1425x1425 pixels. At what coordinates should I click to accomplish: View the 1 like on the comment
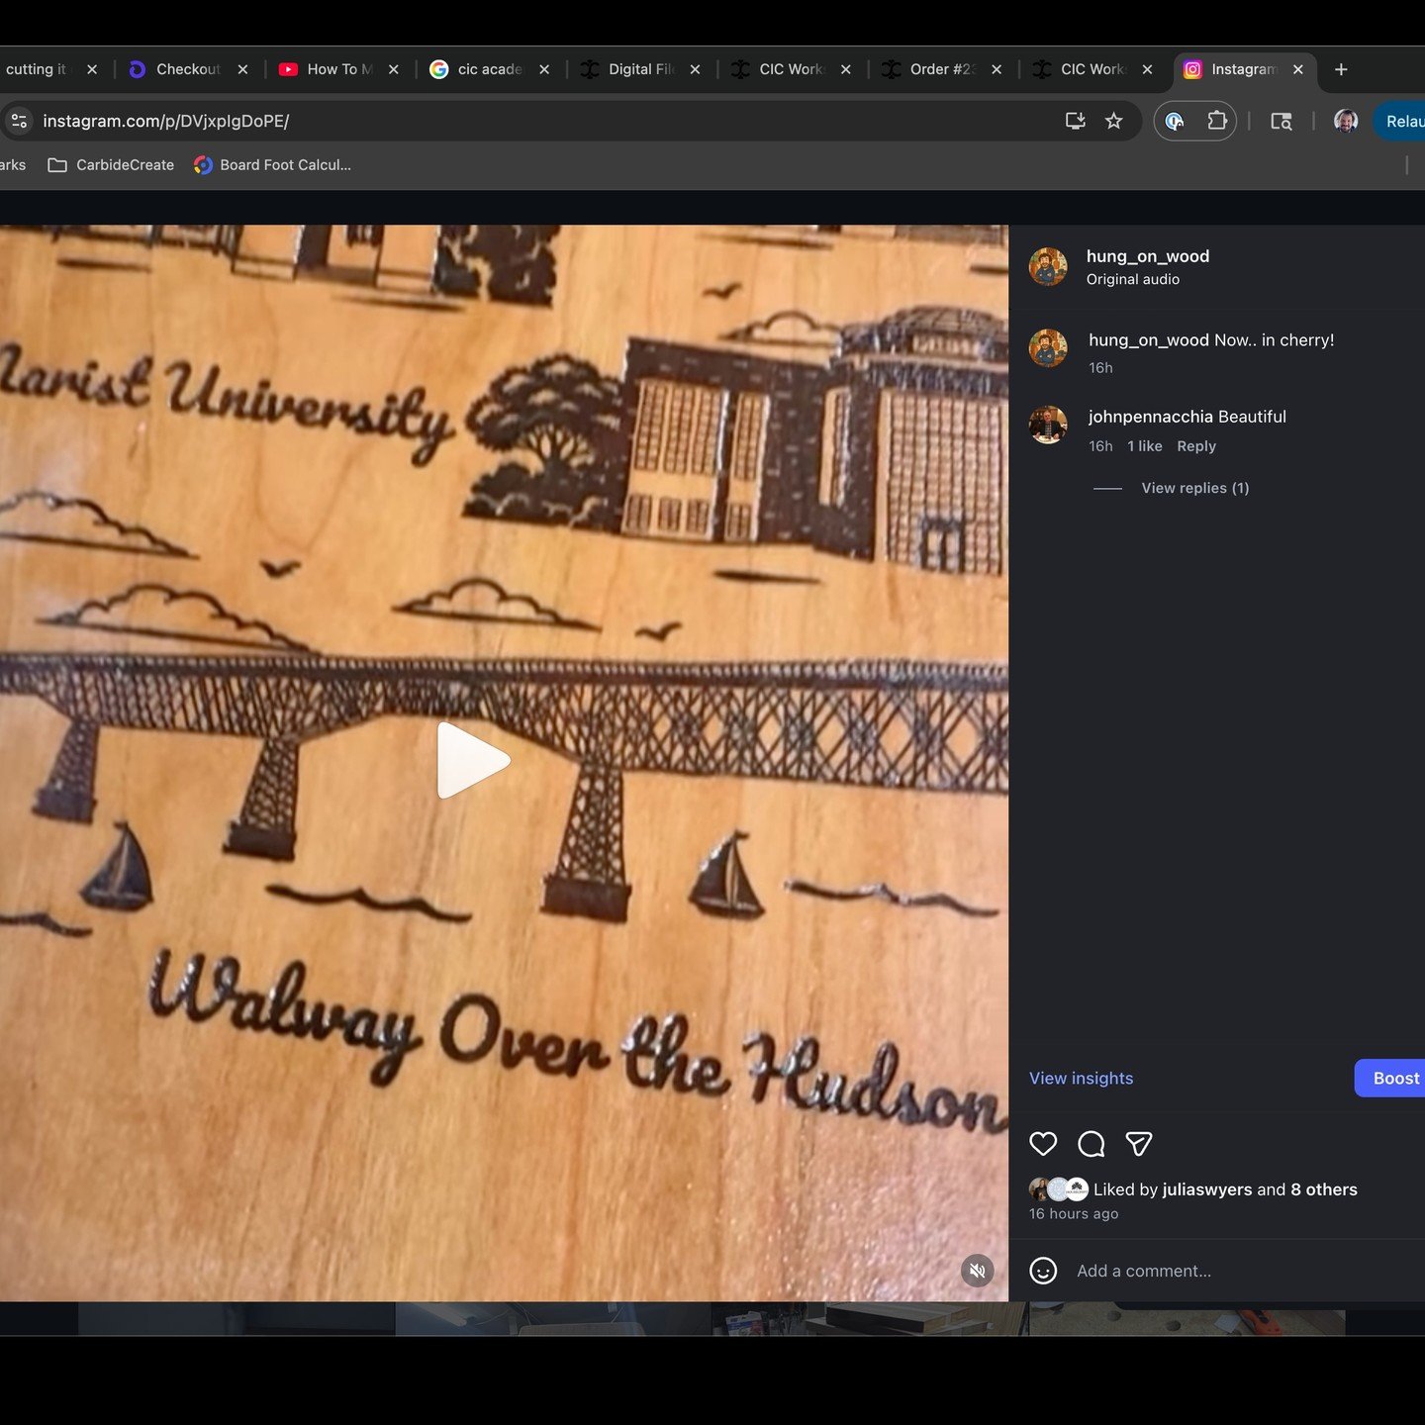(1145, 446)
